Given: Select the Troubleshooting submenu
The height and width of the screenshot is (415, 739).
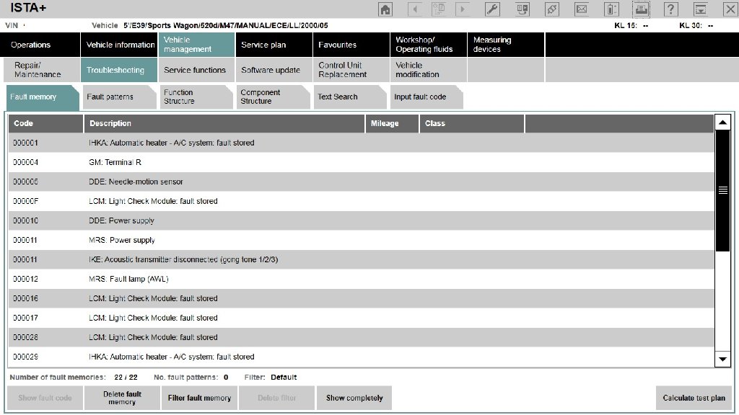Looking at the screenshot, I should coord(119,70).
